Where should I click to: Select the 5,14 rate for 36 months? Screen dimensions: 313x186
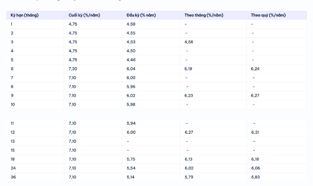coord(130,177)
